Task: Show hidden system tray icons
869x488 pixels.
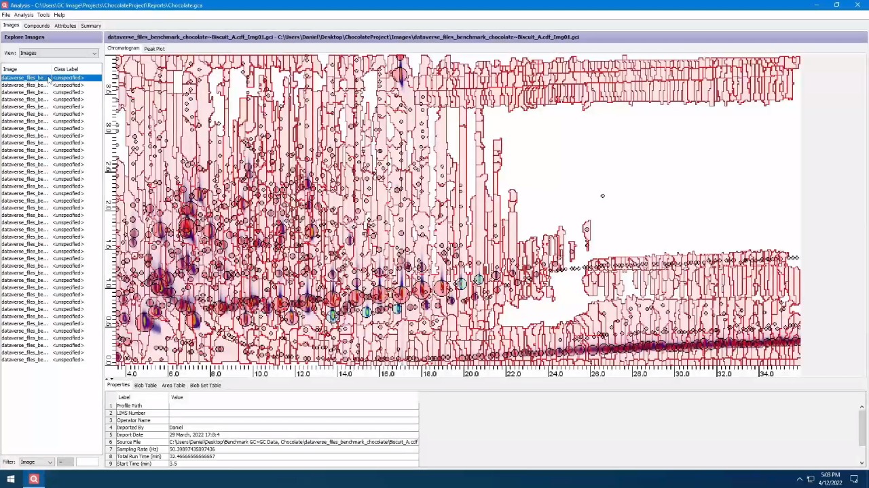Action: tap(799, 479)
